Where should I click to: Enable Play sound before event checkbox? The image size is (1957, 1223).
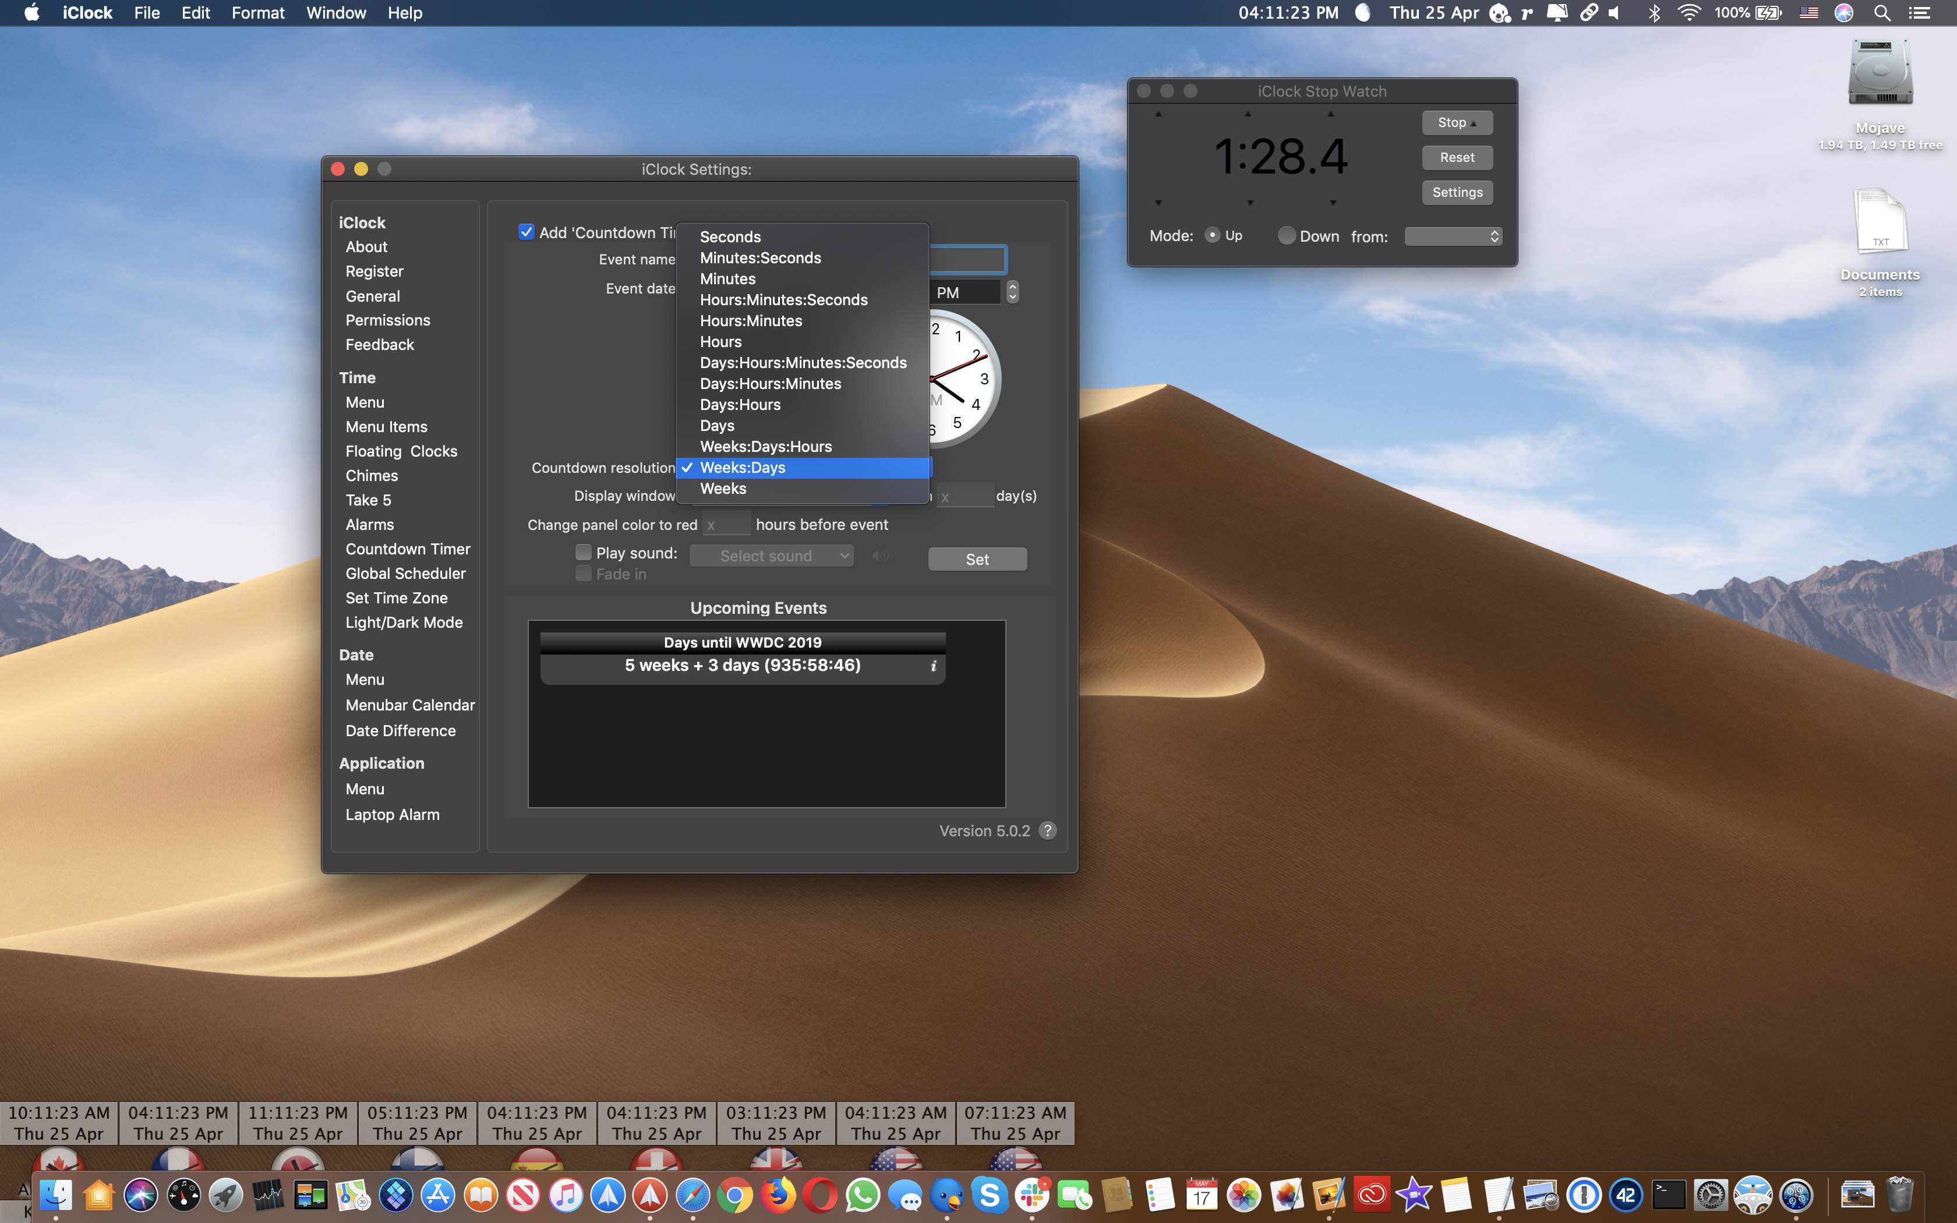[582, 552]
